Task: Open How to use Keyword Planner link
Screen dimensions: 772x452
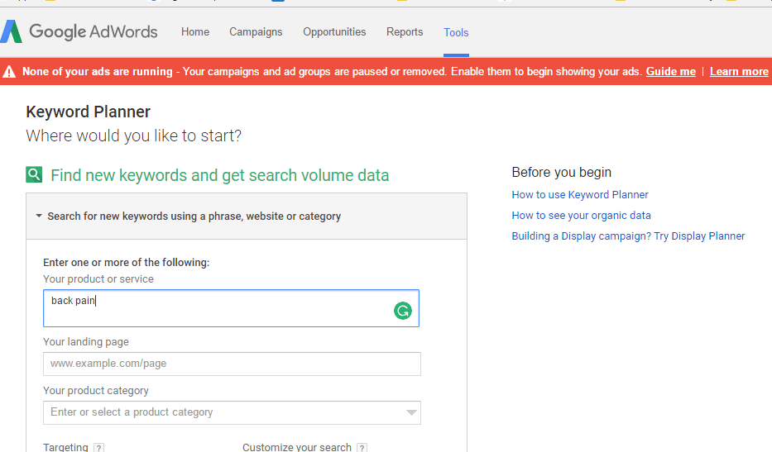Action: point(580,195)
